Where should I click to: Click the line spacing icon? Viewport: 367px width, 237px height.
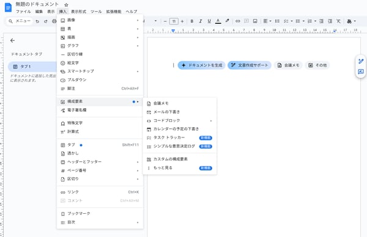[x=277, y=21]
